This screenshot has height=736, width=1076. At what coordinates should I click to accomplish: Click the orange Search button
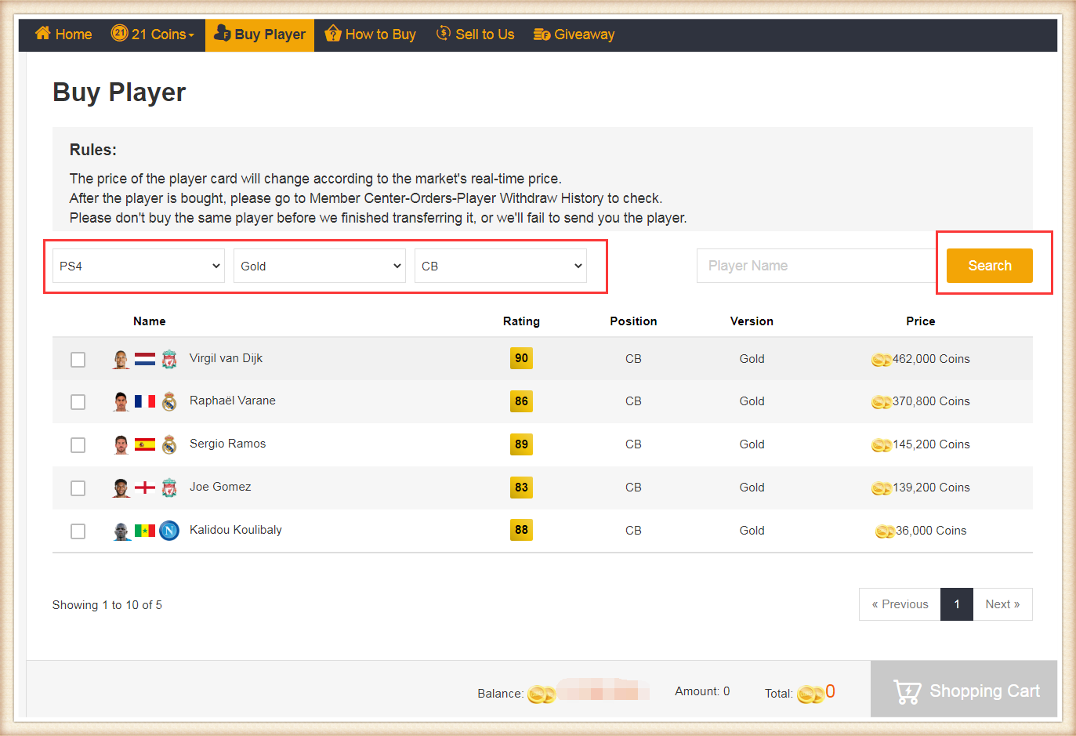(x=989, y=266)
